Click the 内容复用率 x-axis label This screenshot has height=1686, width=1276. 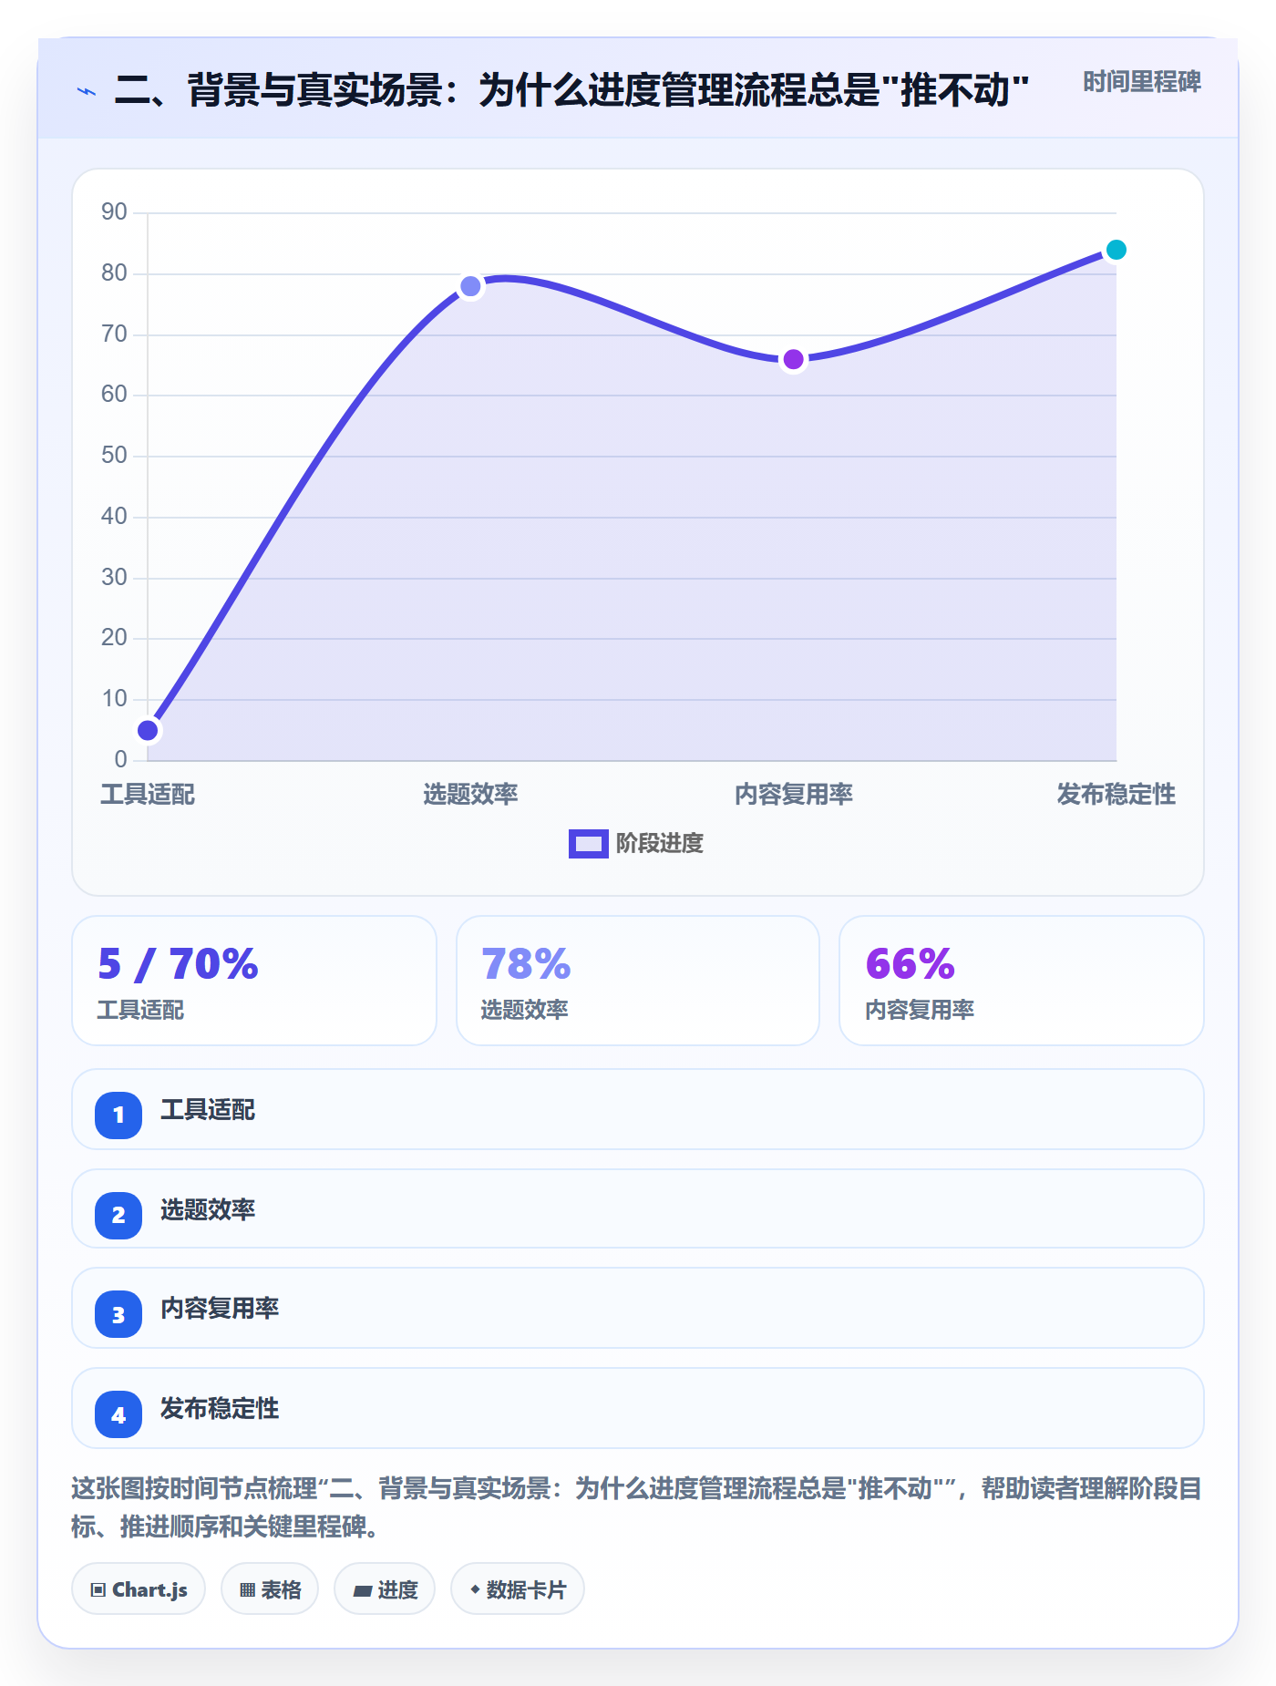pyautogui.click(x=794, y=794)
